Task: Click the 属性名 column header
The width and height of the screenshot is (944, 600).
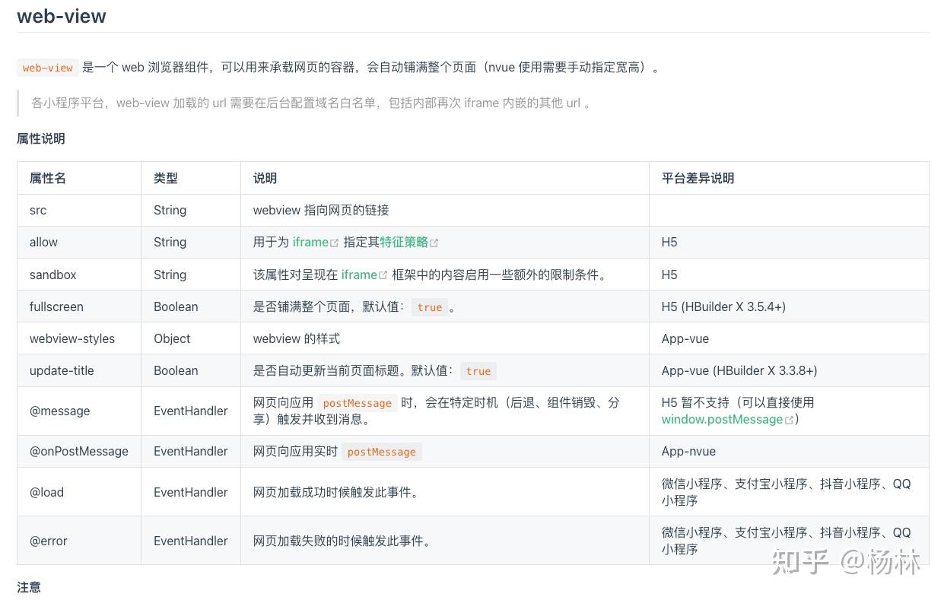Action: [48, 178]
